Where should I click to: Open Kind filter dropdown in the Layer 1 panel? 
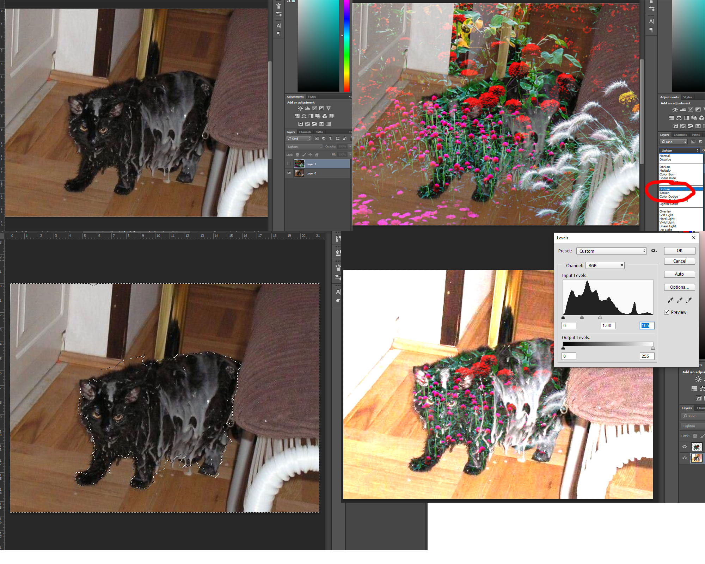pos(299,139)
